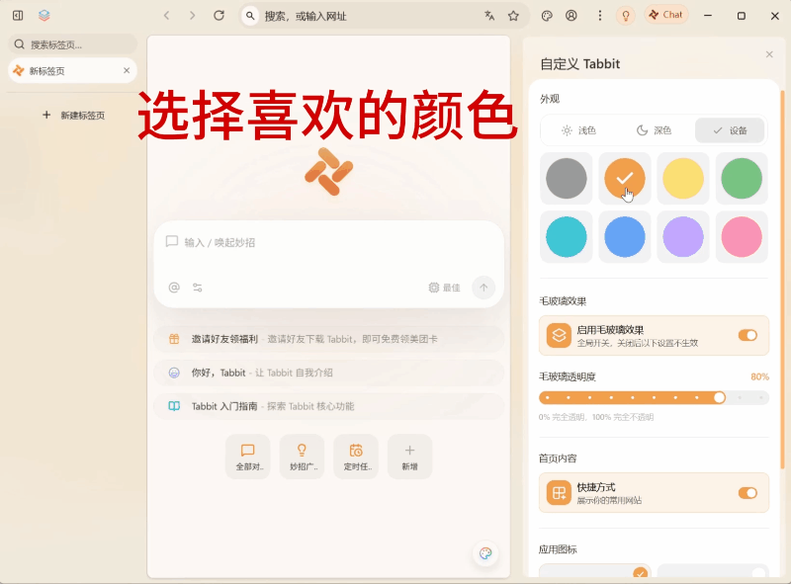Screen dimensions: 791x584
Task: Toggle the sidebar panel icon
Action: (18, 16)
